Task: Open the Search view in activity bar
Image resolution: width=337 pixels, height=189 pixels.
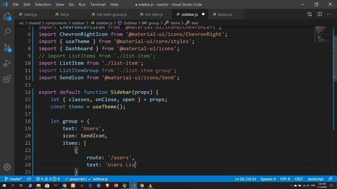Action: coord(7,31)
